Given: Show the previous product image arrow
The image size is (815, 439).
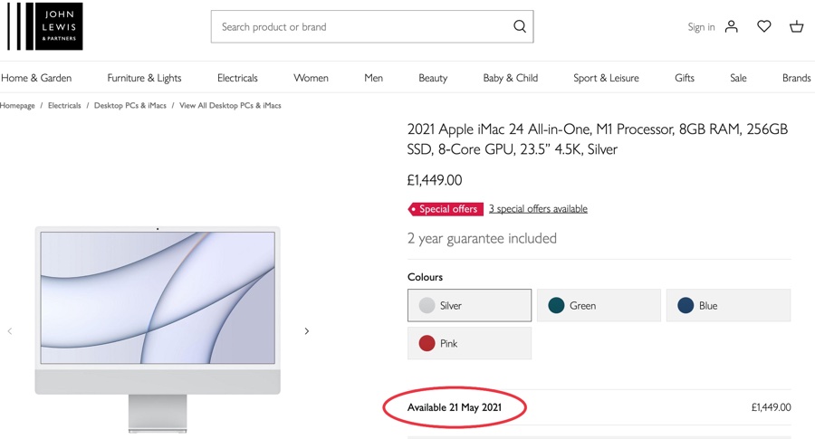Looking at the screenshot, I should [x=10, y=331].
